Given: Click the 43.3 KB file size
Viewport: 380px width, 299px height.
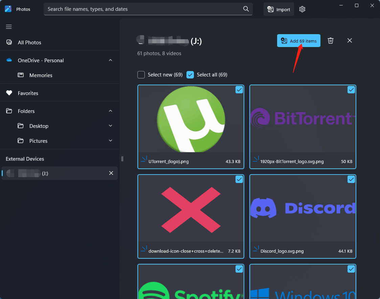Looking at the screenshot, I should tap(233, 162).
